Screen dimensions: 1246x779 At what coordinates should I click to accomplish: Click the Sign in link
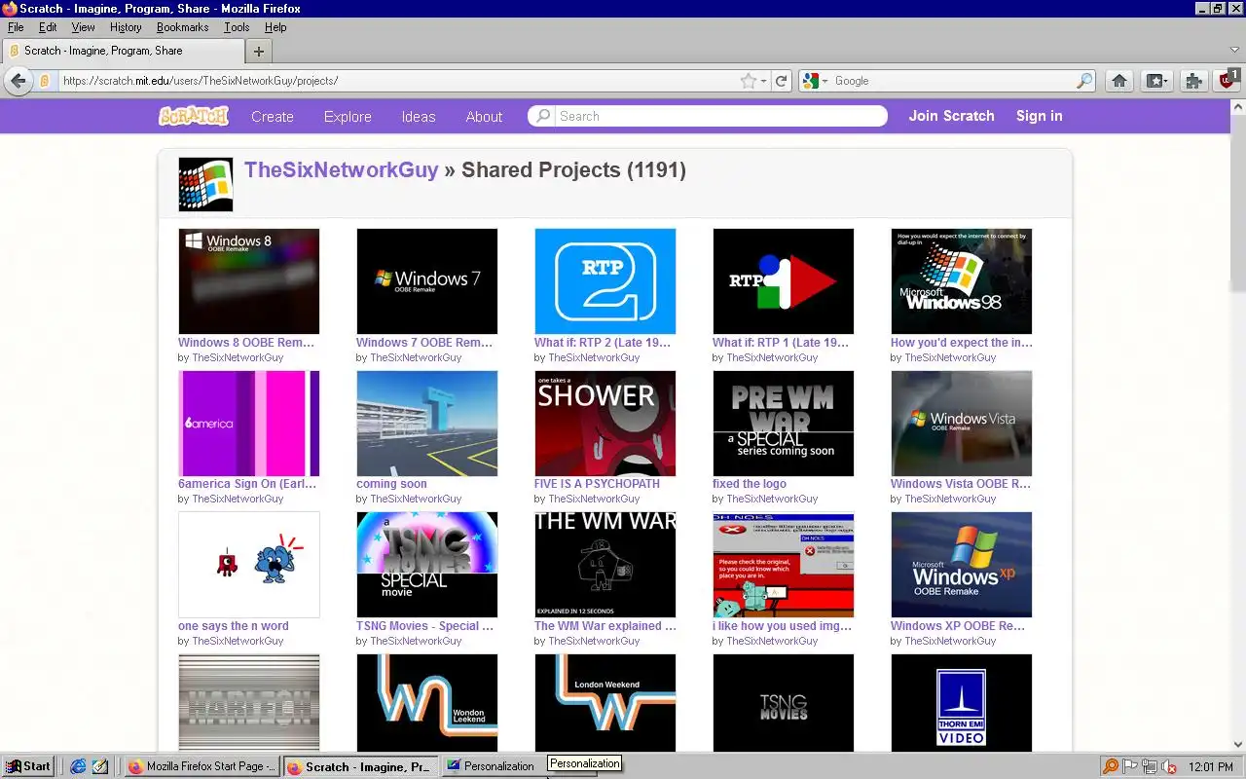[x=1040, y=115]
